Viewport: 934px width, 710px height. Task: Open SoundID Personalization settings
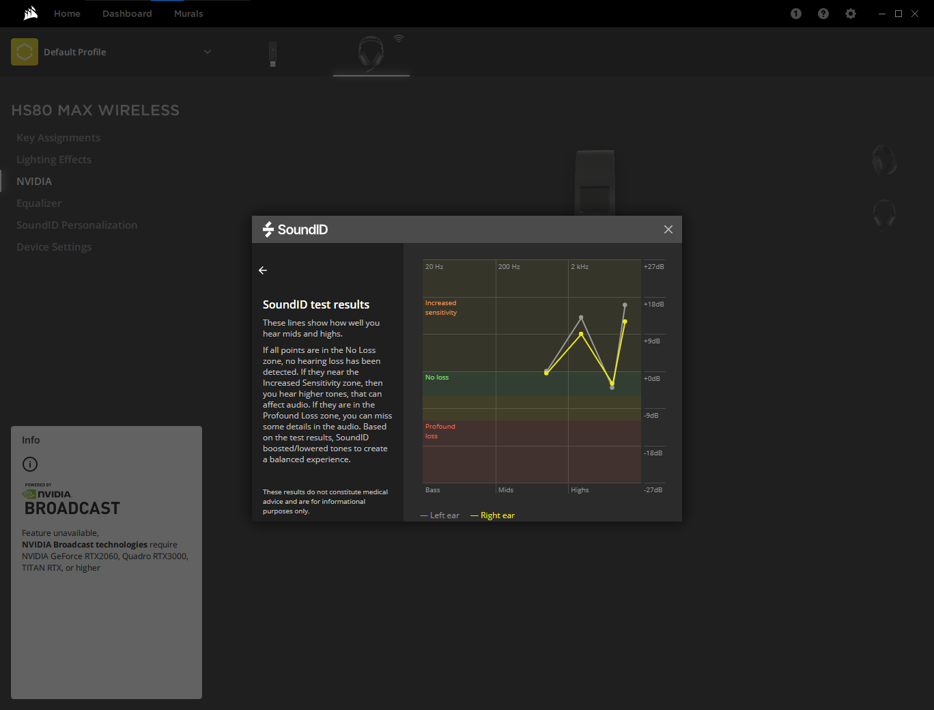point(77,225)
